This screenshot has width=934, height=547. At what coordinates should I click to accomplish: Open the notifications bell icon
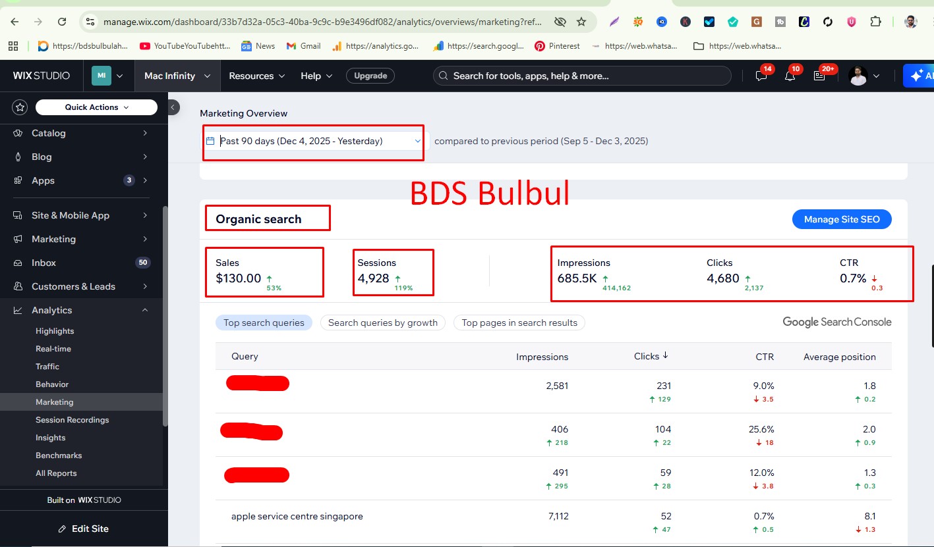coord(790,76)
